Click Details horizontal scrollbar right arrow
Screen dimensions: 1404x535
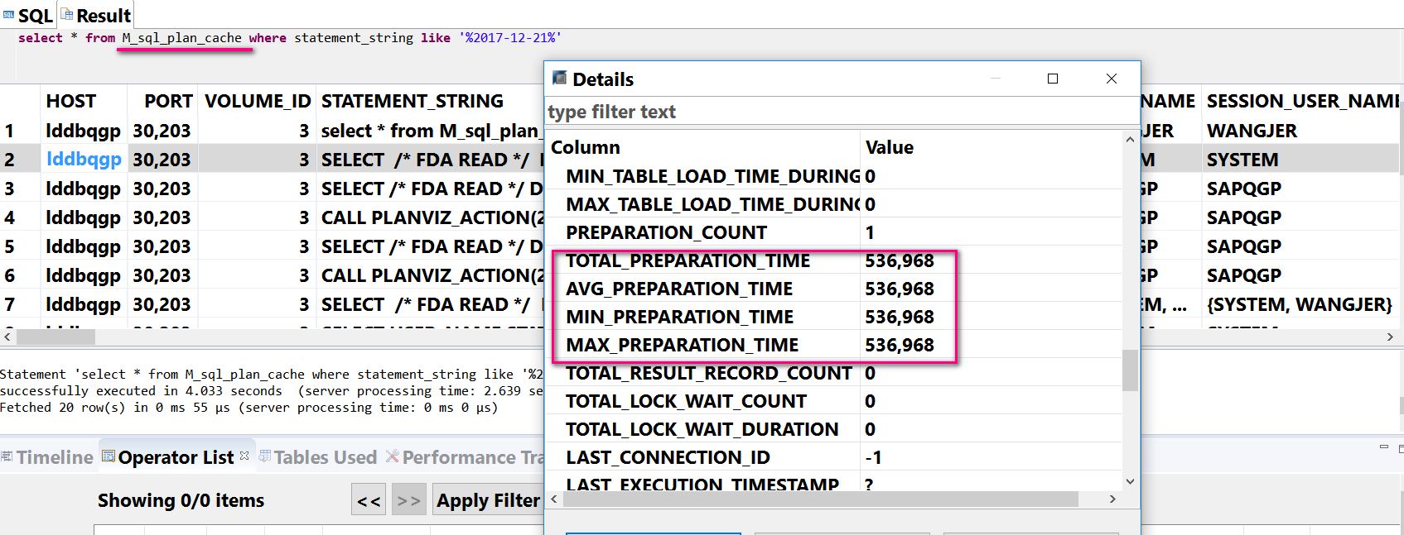tap(1112, 499)
